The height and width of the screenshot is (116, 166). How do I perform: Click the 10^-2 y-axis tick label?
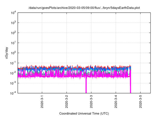(x=13, y=73)
